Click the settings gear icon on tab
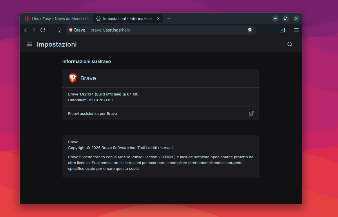This screenshot has height=217, width=338. 99,19
